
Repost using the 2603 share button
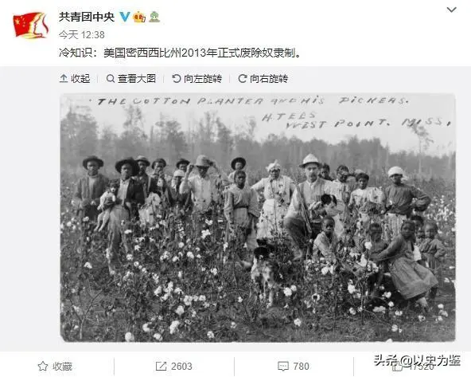pyautogui.click(x=174, y=366)
